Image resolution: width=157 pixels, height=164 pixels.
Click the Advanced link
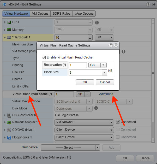[x=106, y=94]
